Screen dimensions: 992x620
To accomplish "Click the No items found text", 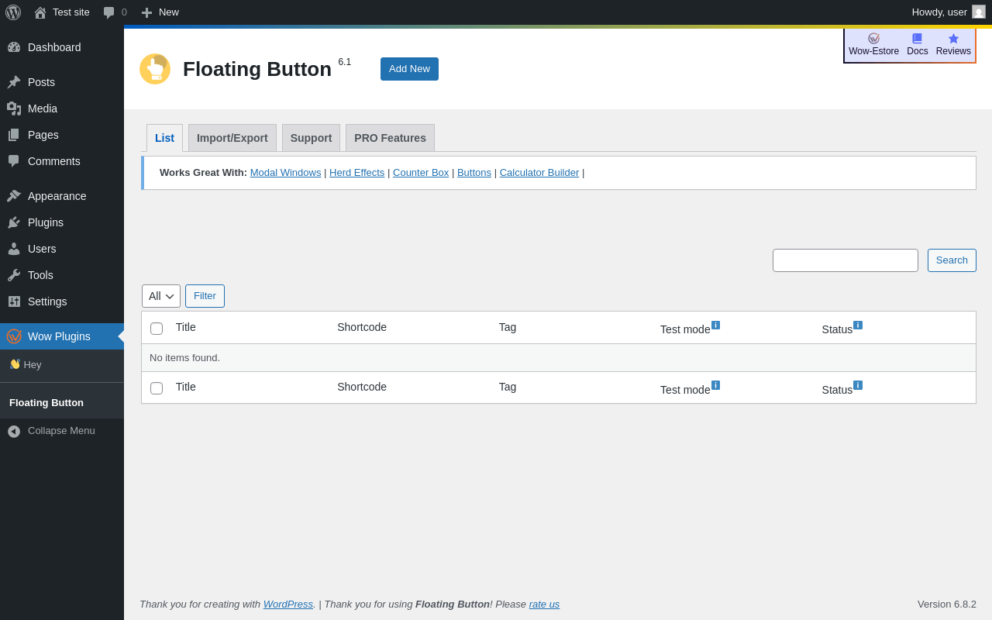I will 184,358.
